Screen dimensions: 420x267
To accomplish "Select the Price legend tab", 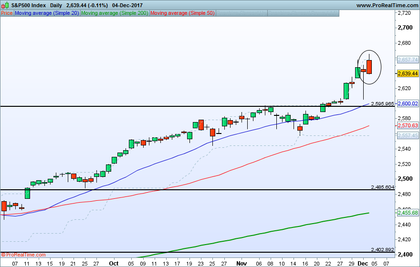I will tap(7, 13).
